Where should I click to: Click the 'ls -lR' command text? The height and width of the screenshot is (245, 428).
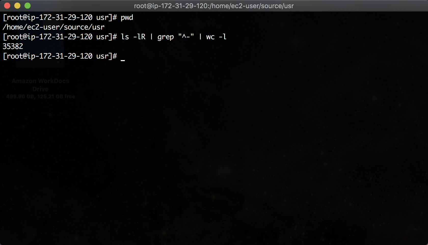pyautogui.click(x=133, y=37)
